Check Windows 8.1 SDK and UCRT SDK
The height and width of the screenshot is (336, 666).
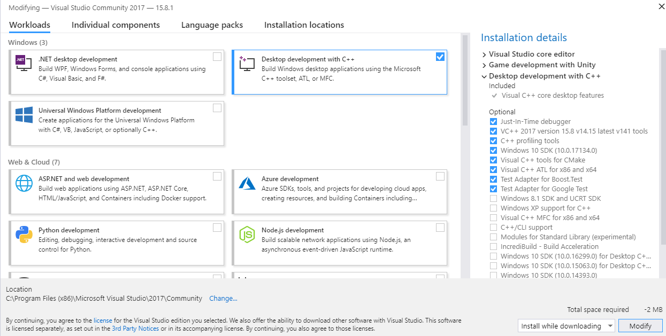[493, 199]
